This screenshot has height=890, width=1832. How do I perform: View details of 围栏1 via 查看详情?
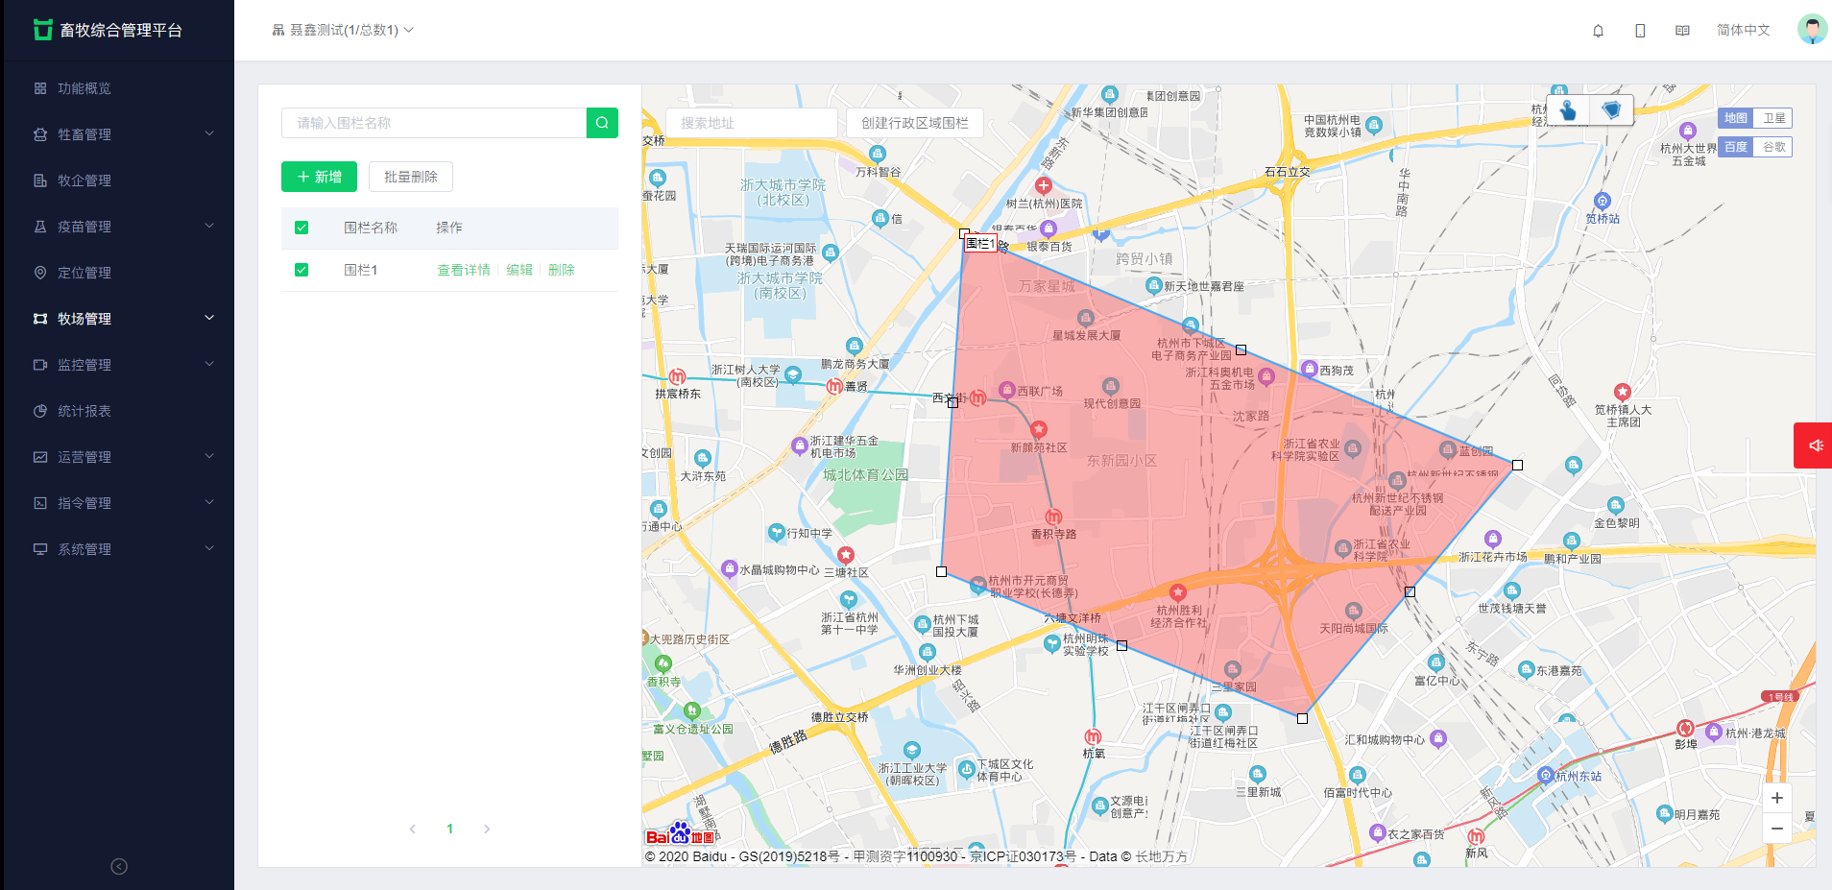point(464,270)
